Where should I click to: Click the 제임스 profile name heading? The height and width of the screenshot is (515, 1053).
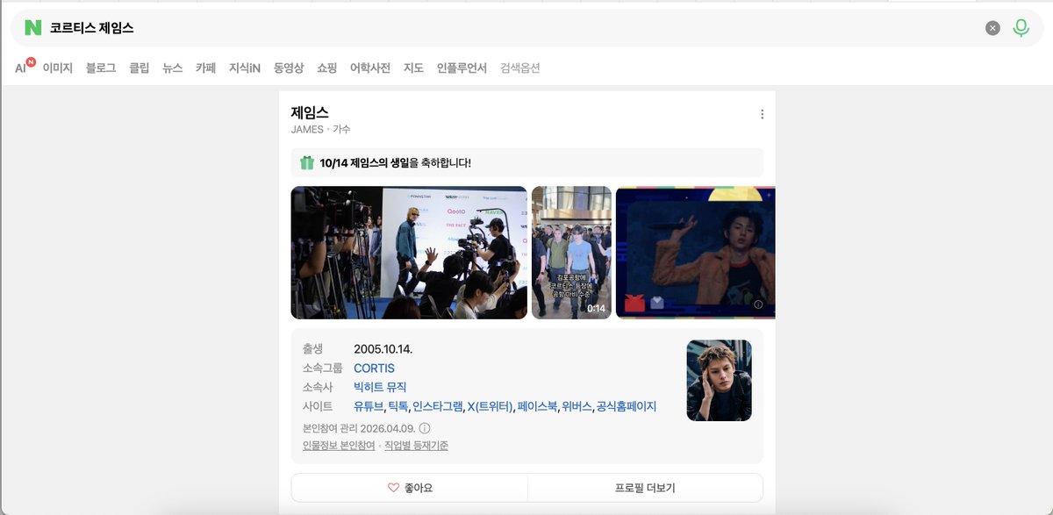[310, 112]
